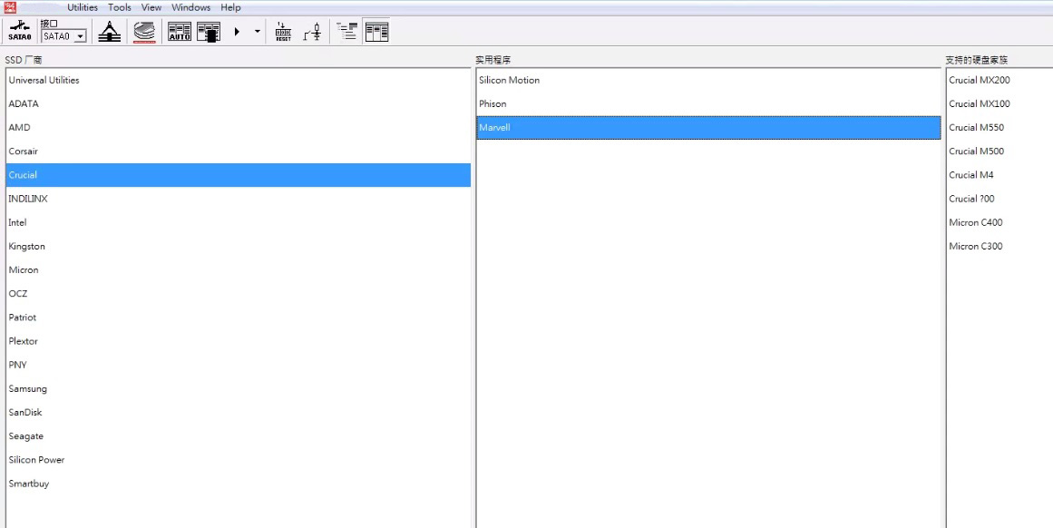1053x528 pixels.
Task: Click the power switch circuit icon
Action: coord(312,32)
